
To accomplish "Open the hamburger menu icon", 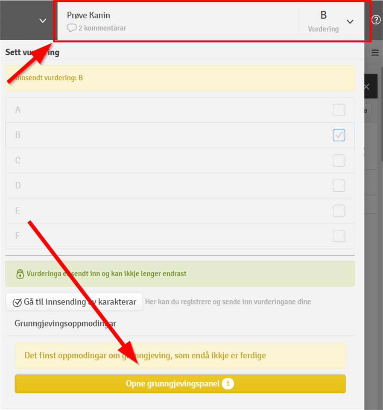I will click(x=375, y=53).
